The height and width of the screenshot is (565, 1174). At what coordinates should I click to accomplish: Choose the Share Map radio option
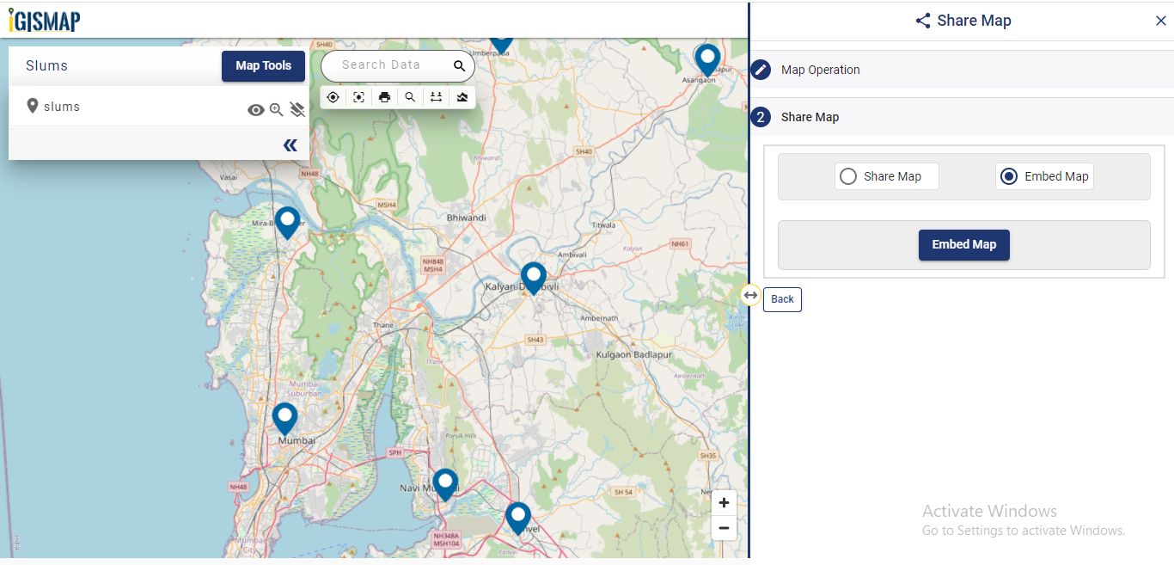(x=848, y=175)
